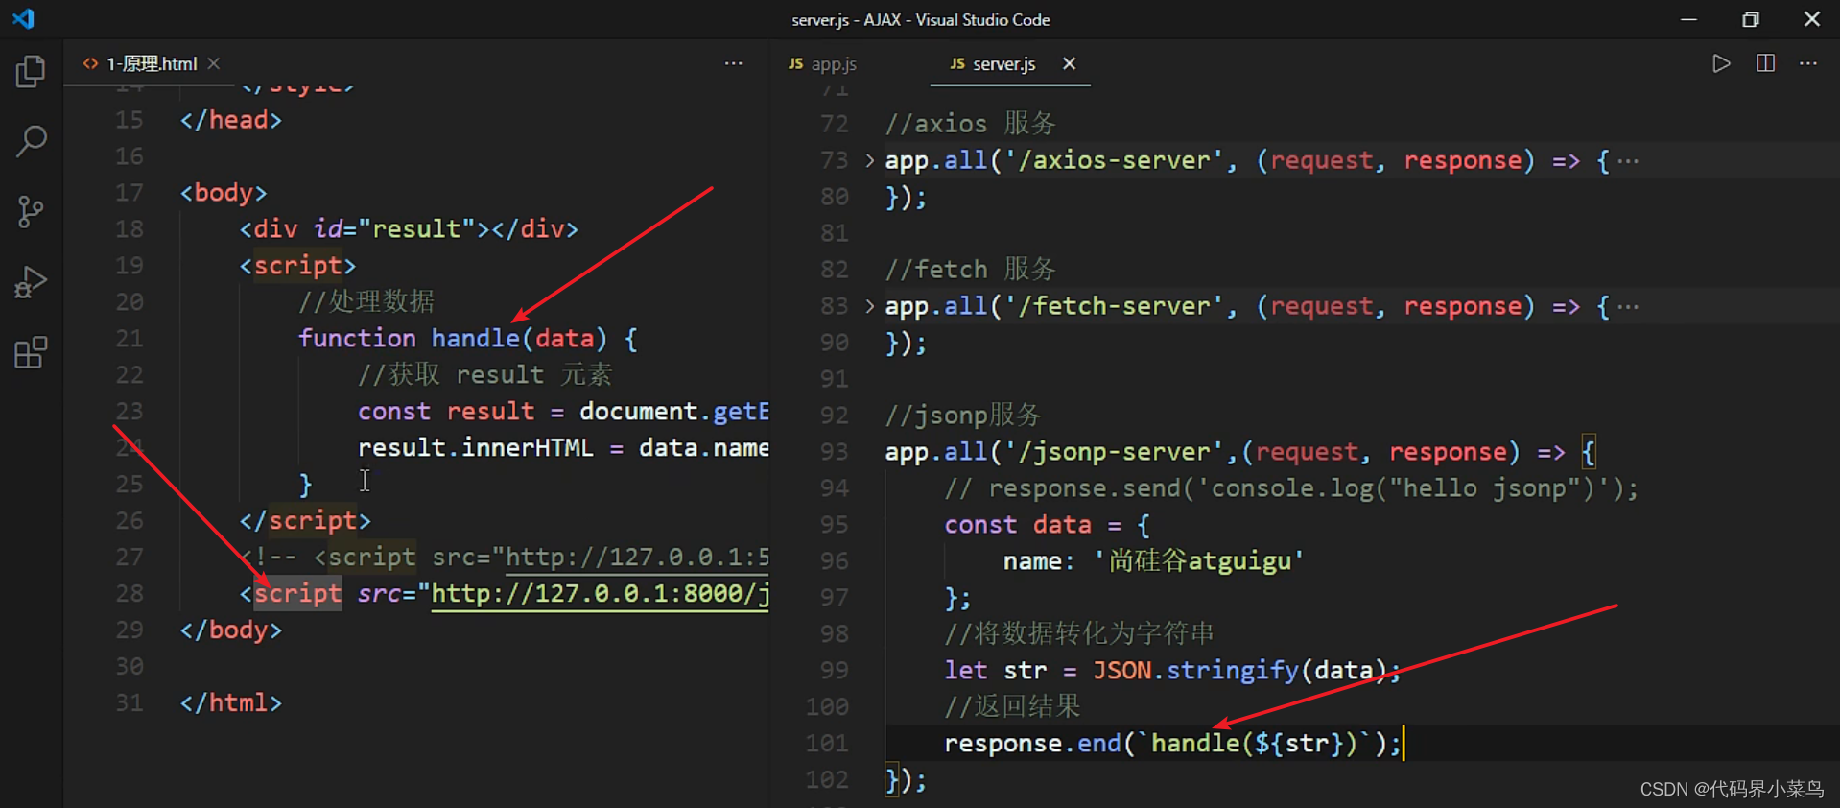The height and width of the screenshot is (808, 1840).
Task: Click 'JSON.stringify(data)' on line 99
Action: pyautogui.click(x=1241, y=671)
